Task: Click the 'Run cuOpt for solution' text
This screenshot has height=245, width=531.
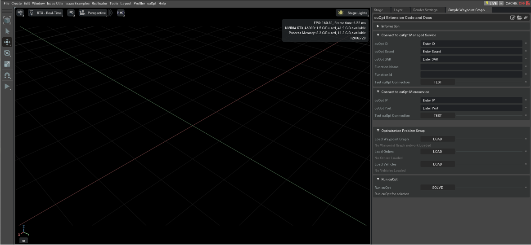Action: click(391, 194)
